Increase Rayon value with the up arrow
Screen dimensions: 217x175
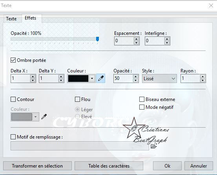click(x=202, y=76)
